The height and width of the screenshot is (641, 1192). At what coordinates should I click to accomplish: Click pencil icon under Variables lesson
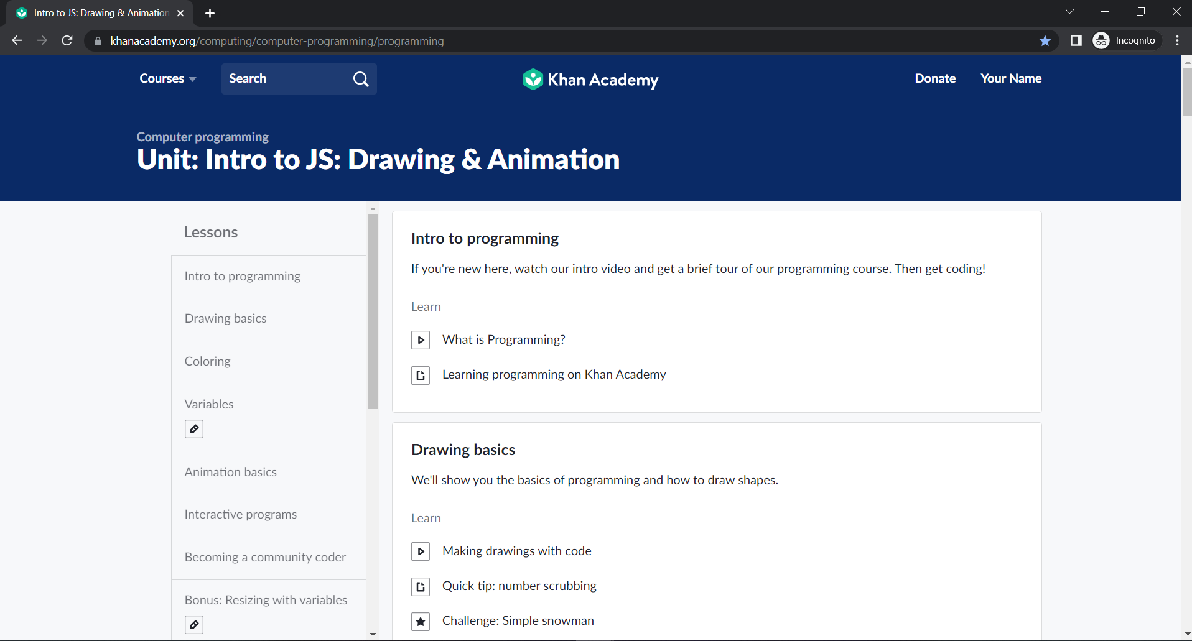point(194,429)
